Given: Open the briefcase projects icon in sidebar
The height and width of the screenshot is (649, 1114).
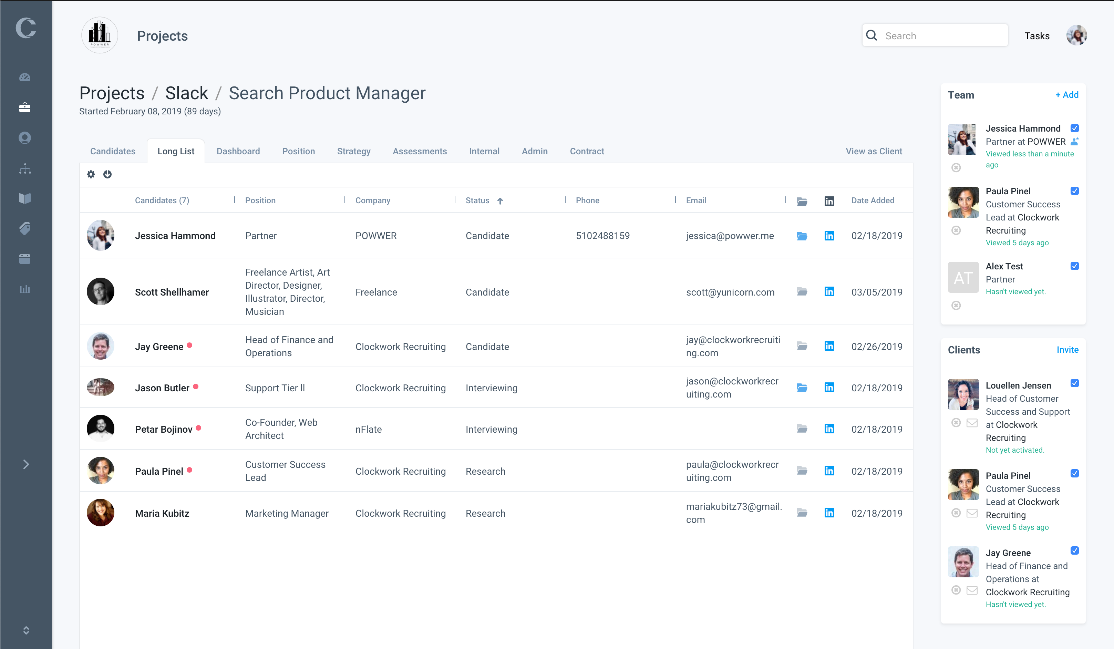Looking at the screenshot, I should click(x=25, y=107).
